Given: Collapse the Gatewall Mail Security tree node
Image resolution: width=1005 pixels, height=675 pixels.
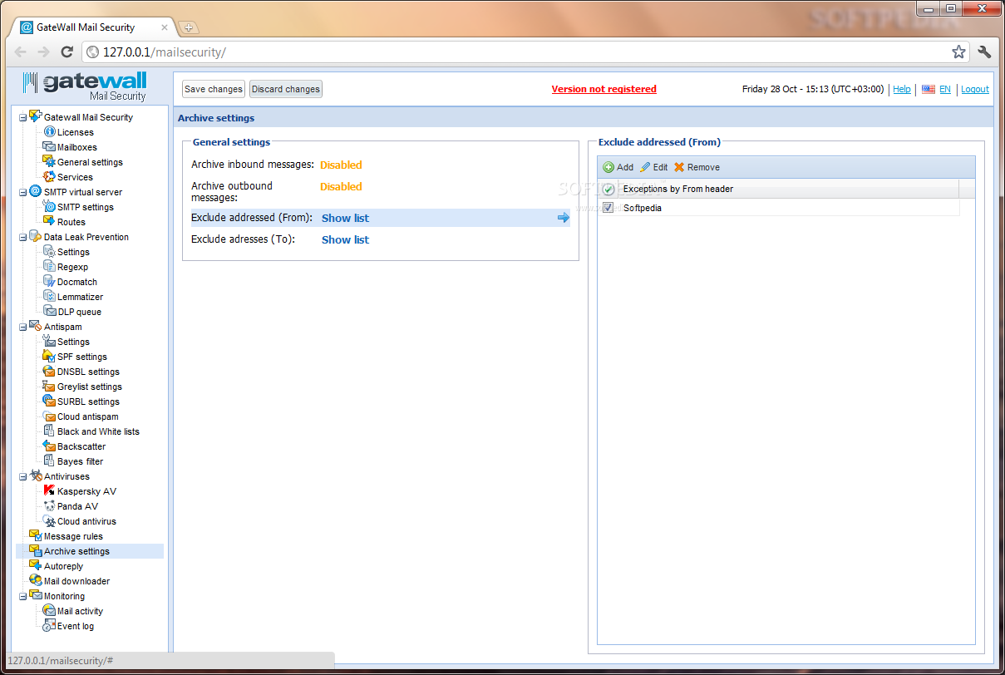Looking at the screenshot, I should click(23, 117).
